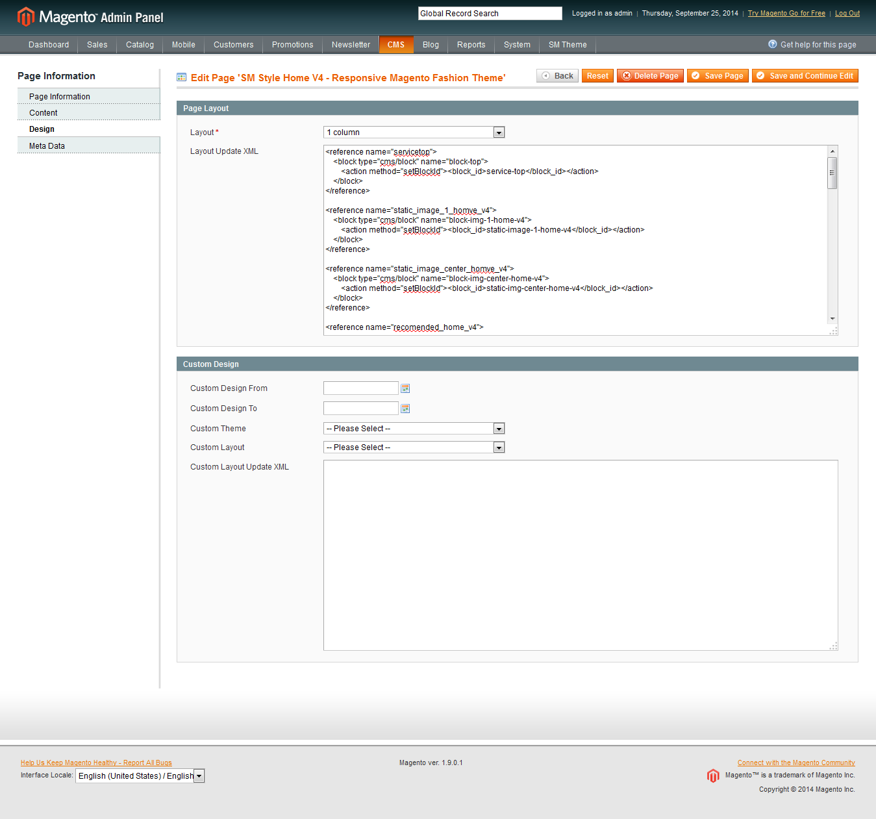
Task: Click the Back button
Action: click(558, 76)
